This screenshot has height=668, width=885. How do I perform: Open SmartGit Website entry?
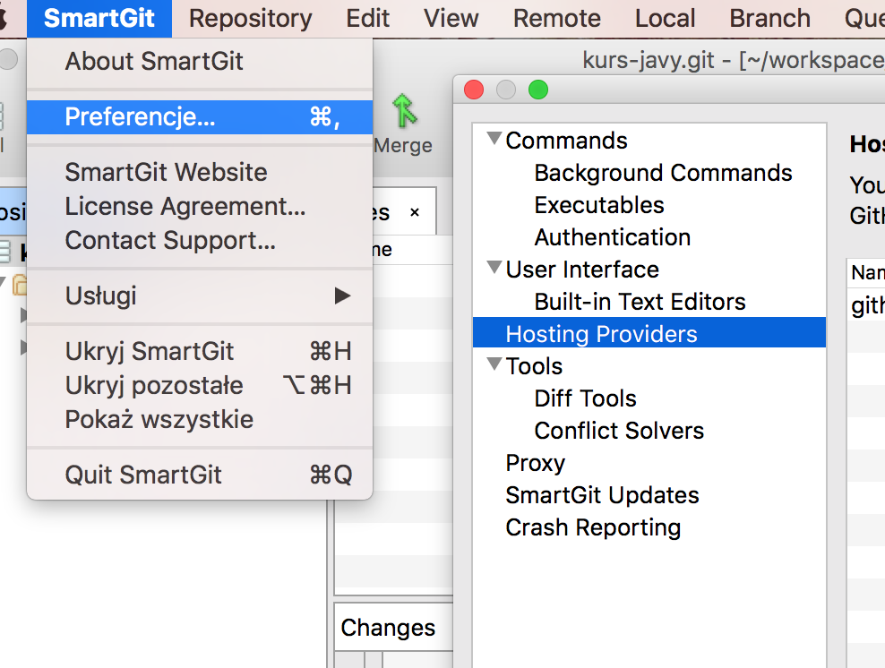[x=199, y=172]
